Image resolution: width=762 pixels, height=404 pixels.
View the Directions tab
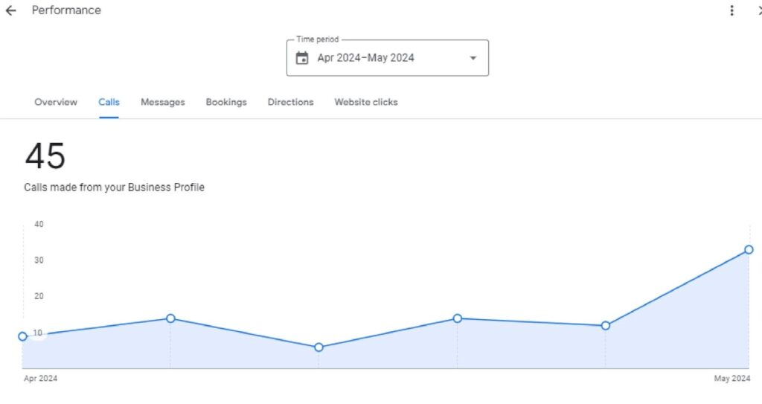[290, 102]
